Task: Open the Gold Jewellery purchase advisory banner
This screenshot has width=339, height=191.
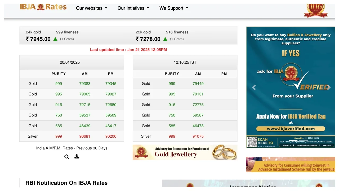Action: (185, 152)
